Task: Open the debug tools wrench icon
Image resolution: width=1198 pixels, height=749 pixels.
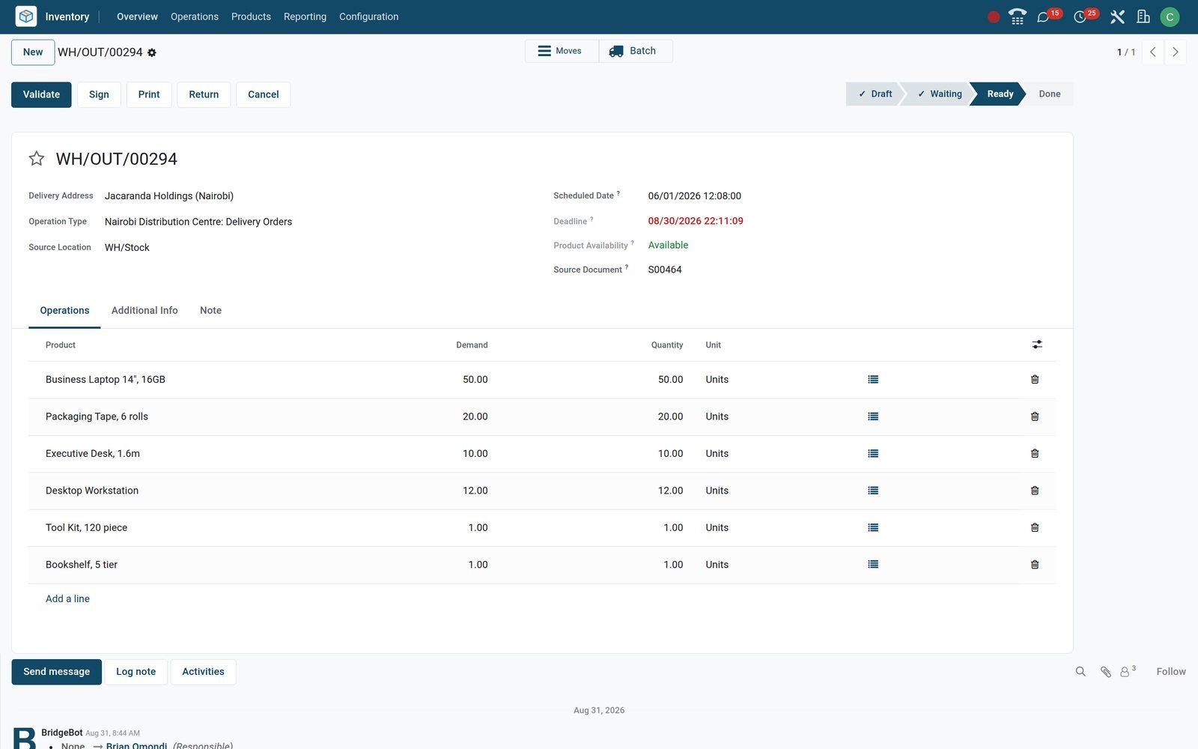Action: (1117, 16)
